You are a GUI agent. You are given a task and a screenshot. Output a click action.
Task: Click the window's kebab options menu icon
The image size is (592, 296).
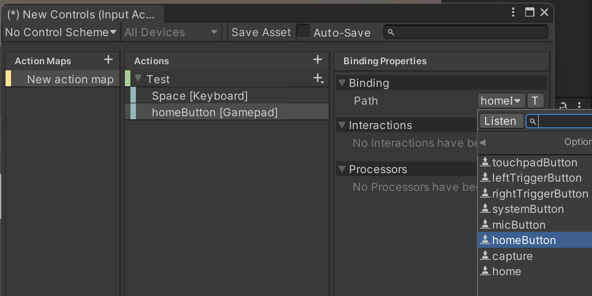coord(514,12)
